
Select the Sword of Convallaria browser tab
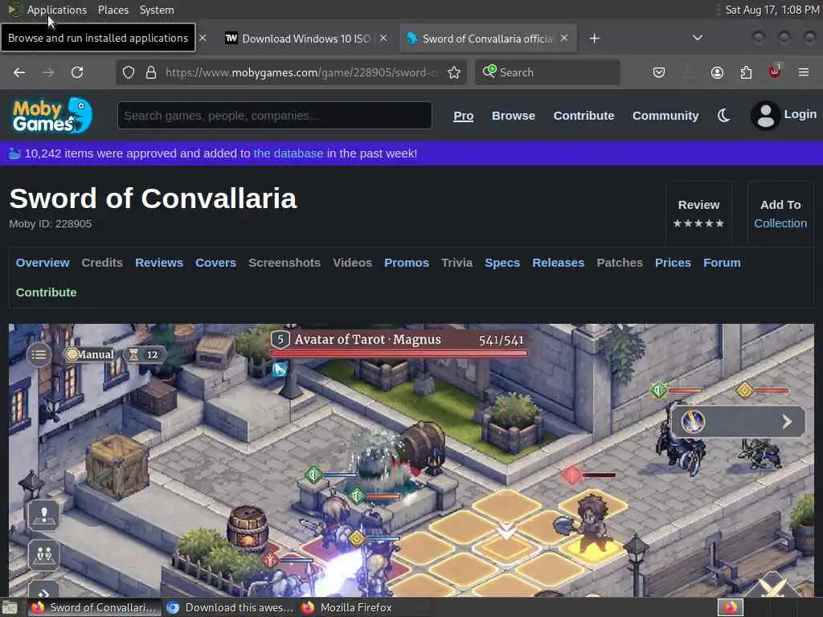[x=488, y=39]
